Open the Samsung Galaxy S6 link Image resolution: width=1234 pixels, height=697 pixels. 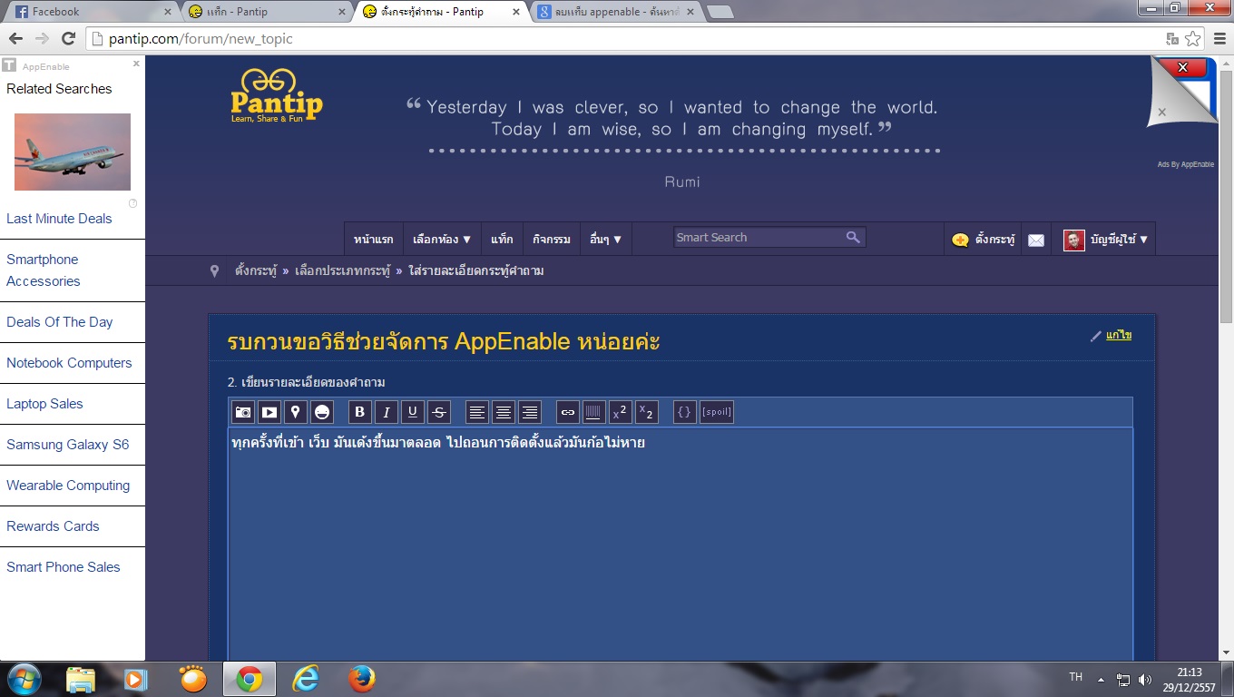coord(68,445)
